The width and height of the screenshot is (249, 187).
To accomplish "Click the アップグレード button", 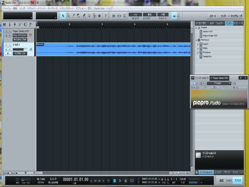I will 236,16.
